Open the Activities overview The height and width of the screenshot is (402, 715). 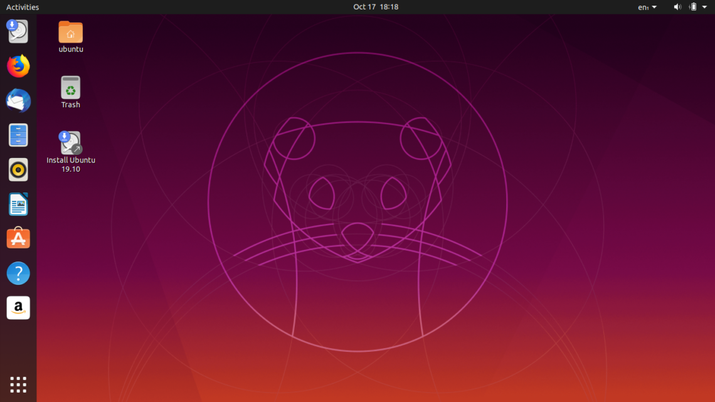click(x=22, y=7)
